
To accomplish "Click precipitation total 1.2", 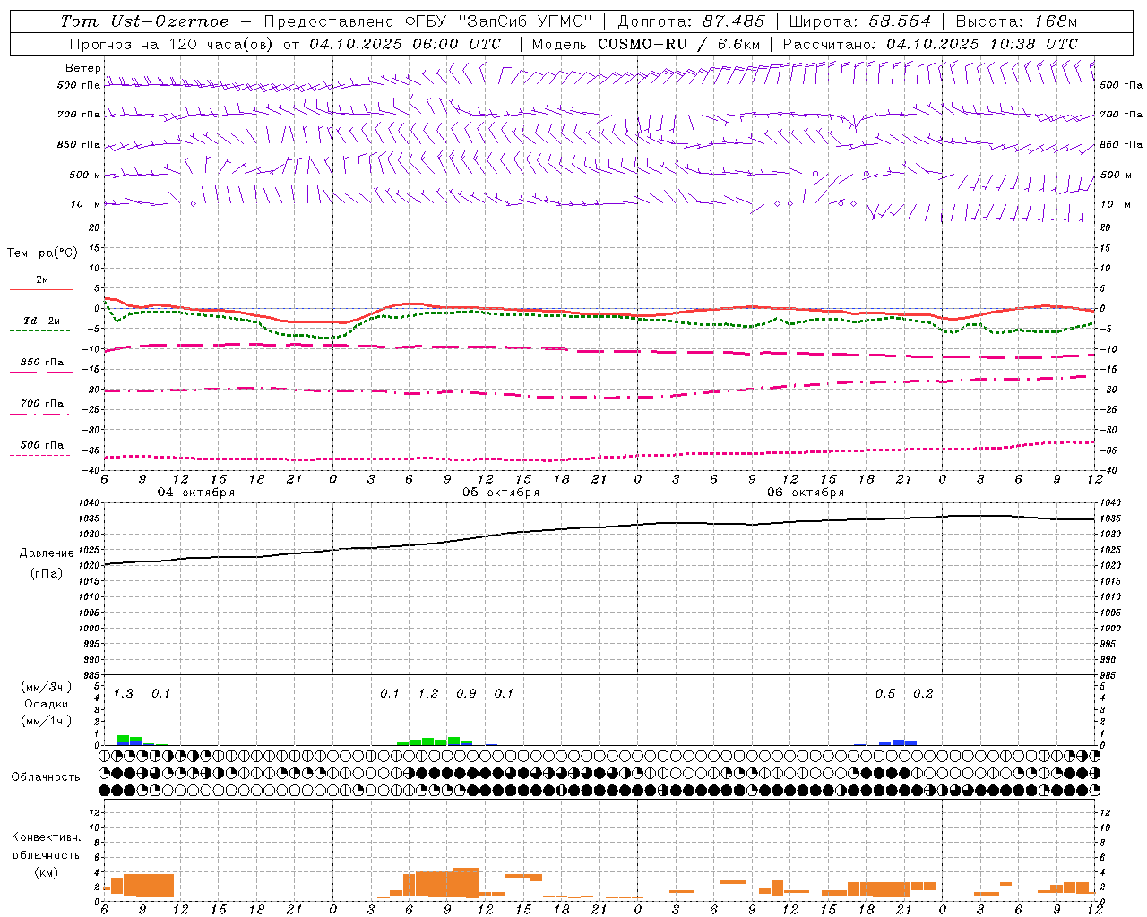I will (428, 694).
